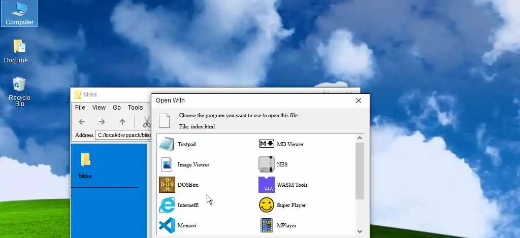Image resolution: width=520 pixels, height=238 pixels.
Task: Go up one folder in bliss window
Action: [x=122, y=122]
